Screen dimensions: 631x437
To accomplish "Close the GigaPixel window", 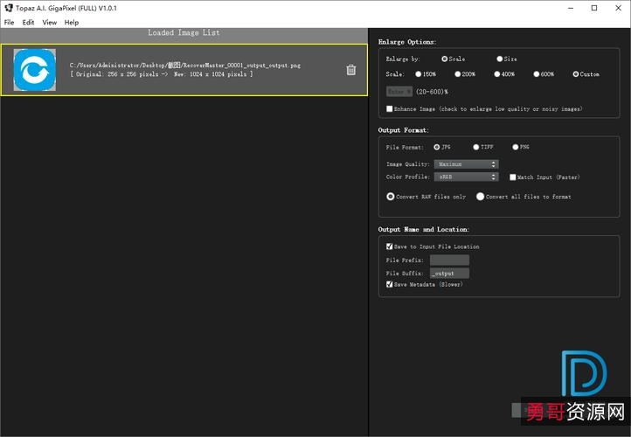I will [x=619, y=8].
